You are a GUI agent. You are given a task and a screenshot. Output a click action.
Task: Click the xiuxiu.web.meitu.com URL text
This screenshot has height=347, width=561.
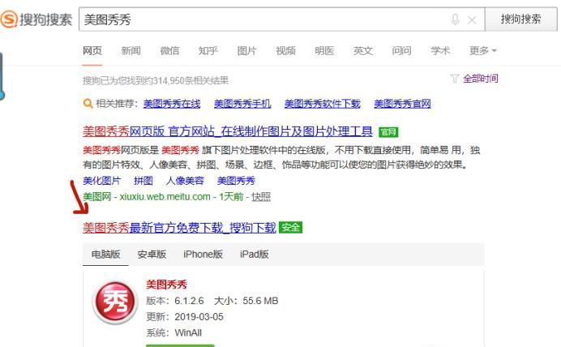click(x=165, y=197)
